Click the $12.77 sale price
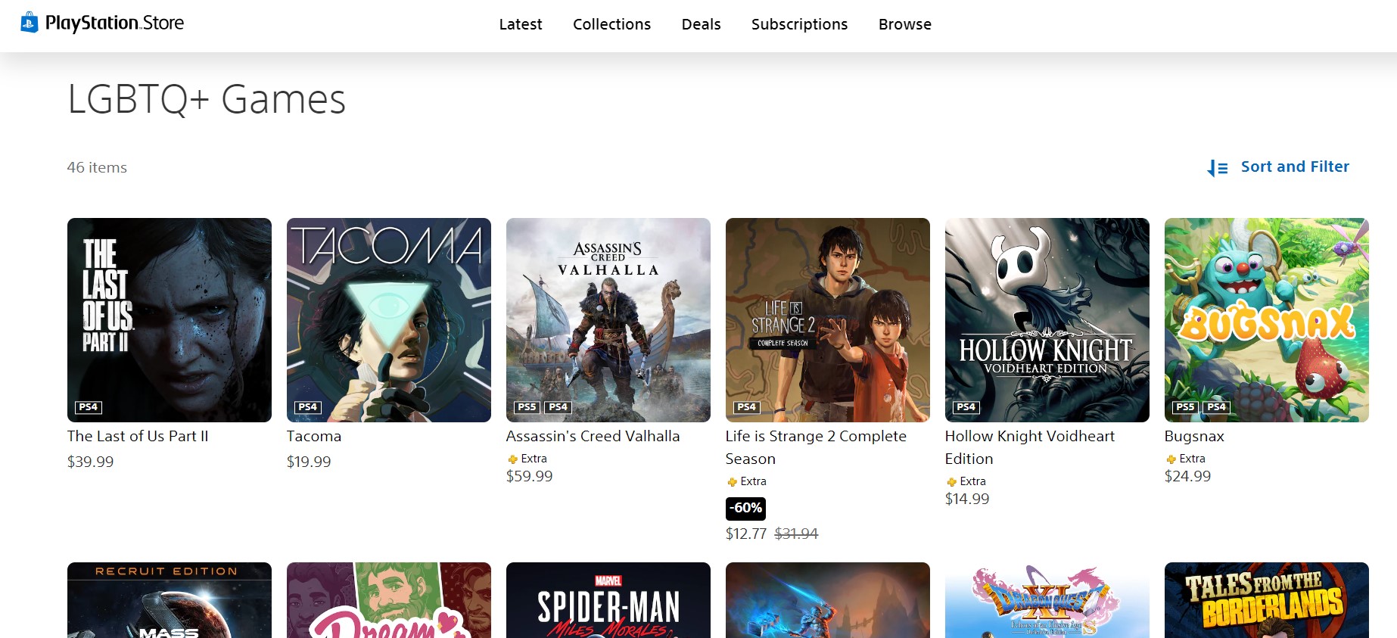The width and height of the screenshot is (1397, 638). [x=746, y=534]
